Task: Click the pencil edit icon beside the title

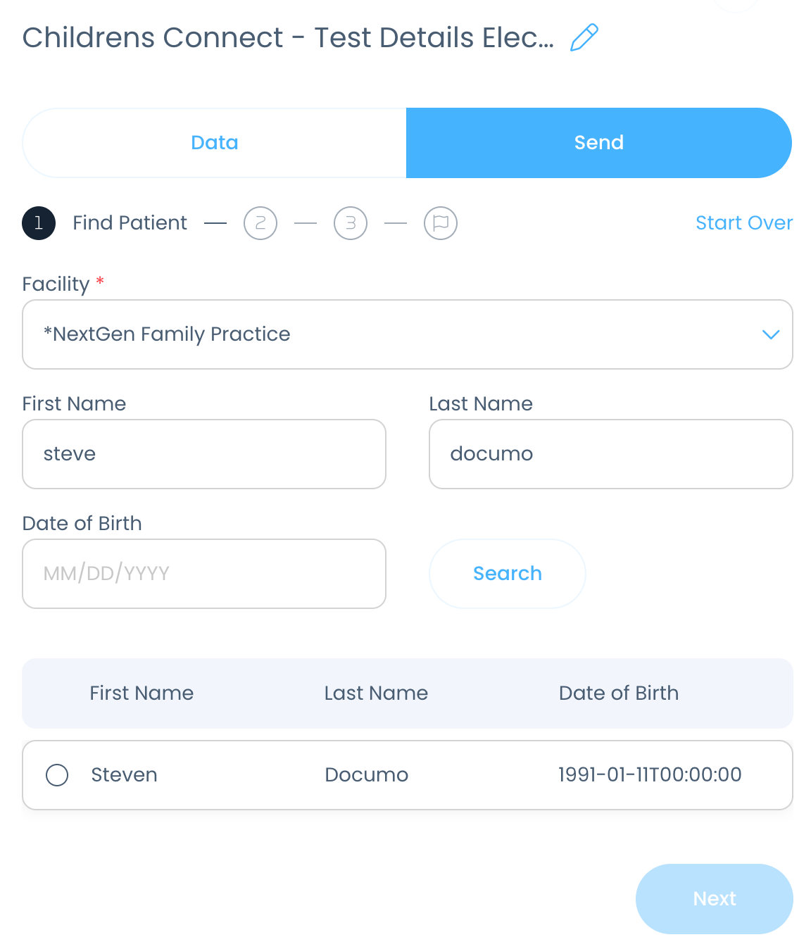Action: (x=584, y=38)
